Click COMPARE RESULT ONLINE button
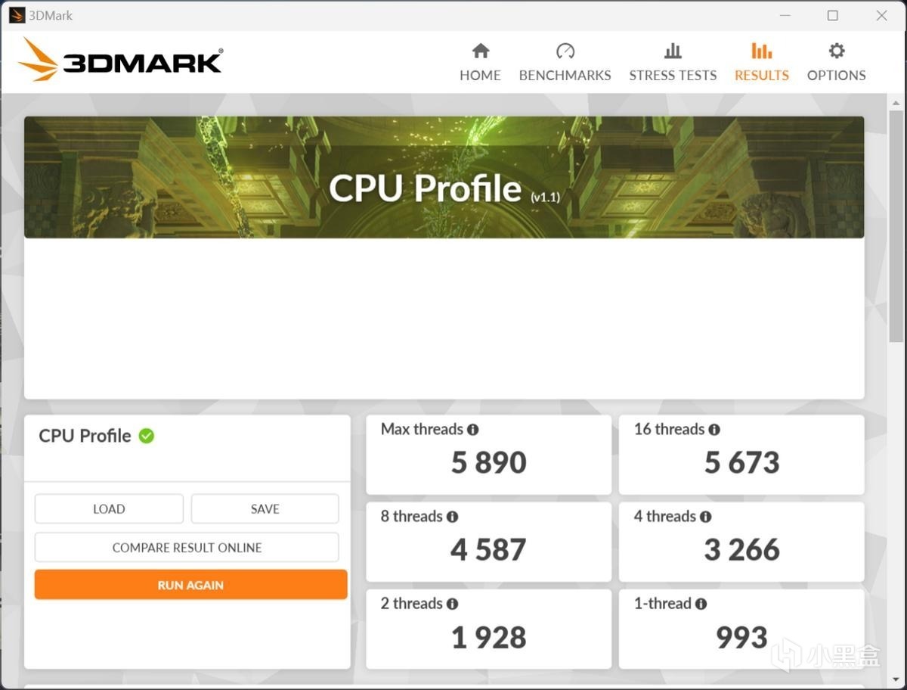This screenshot has height=690, width=907. coord(187,548)
